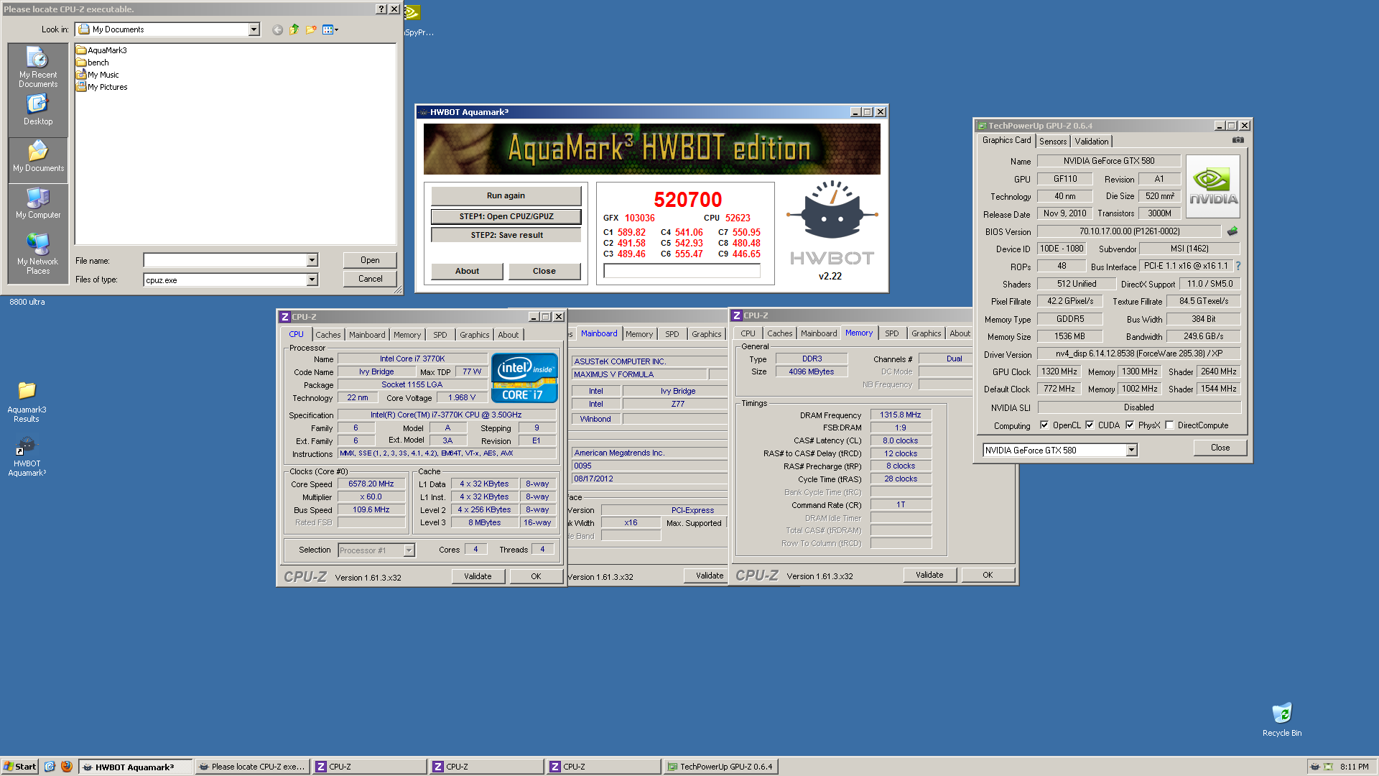1379x776 pixels.
Task: Select HWBOT Aquamark3 desktop shortcut
Action: click(x=27, y=457)
